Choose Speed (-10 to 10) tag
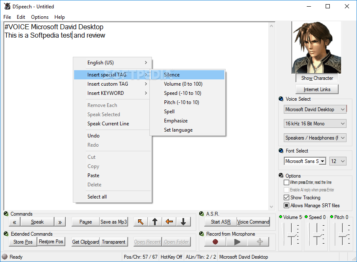 (187, 93)
